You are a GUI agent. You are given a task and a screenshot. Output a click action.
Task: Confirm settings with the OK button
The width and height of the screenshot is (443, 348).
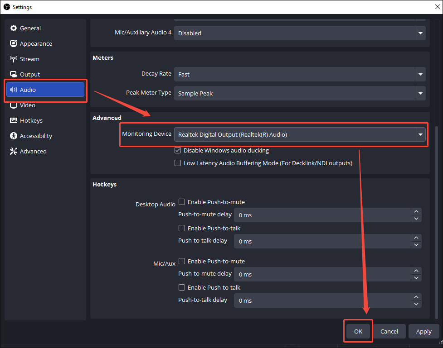coord(358,331)
